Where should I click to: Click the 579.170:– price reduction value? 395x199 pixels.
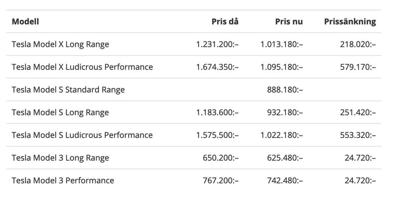pos(358,67)
